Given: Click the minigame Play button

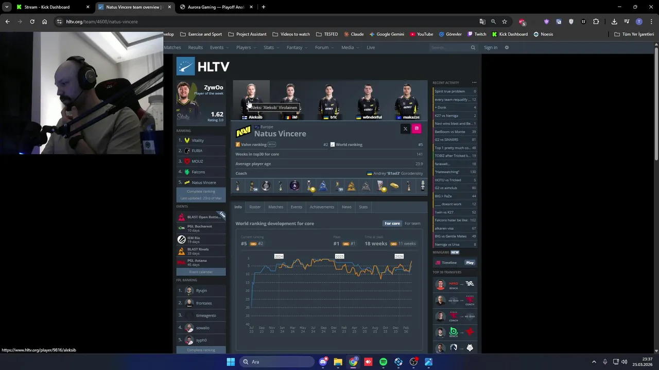Looking at the screenshot, I should pyautogui.click(x=470, y=263).
